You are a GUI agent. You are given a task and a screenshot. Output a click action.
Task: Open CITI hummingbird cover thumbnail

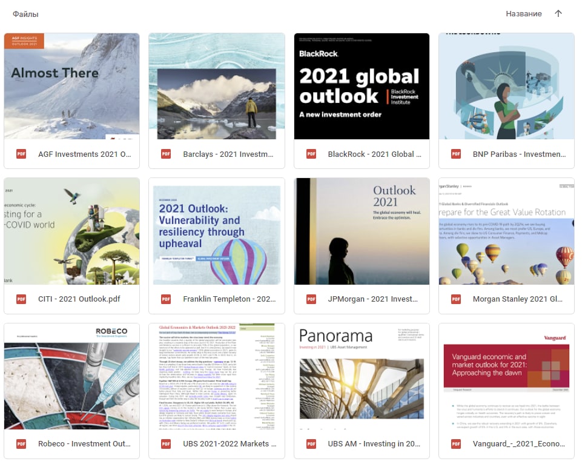pos(71,231)
